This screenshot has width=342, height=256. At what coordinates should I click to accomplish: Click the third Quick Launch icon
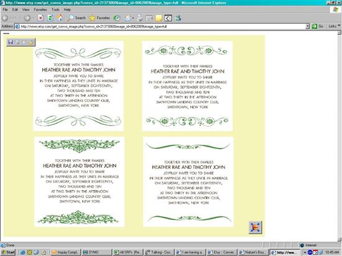(x=36, y=252)
